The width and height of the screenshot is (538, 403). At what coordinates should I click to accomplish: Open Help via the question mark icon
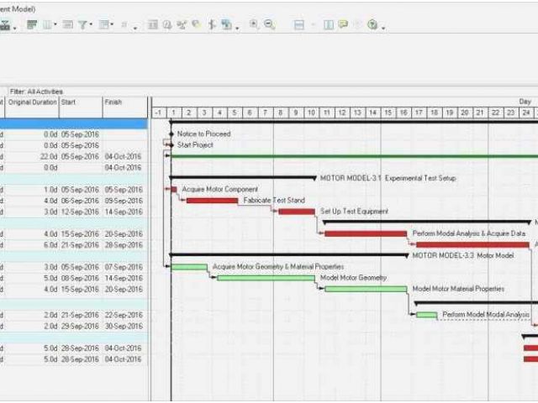click(x=372, y=25)
